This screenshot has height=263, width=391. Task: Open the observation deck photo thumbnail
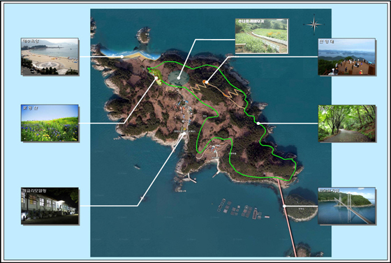tap(346, 57)
